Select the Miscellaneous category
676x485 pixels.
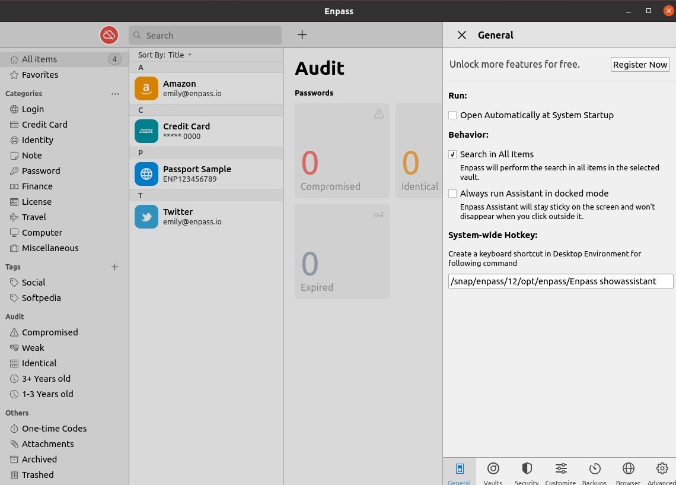[x=64, y=248]
